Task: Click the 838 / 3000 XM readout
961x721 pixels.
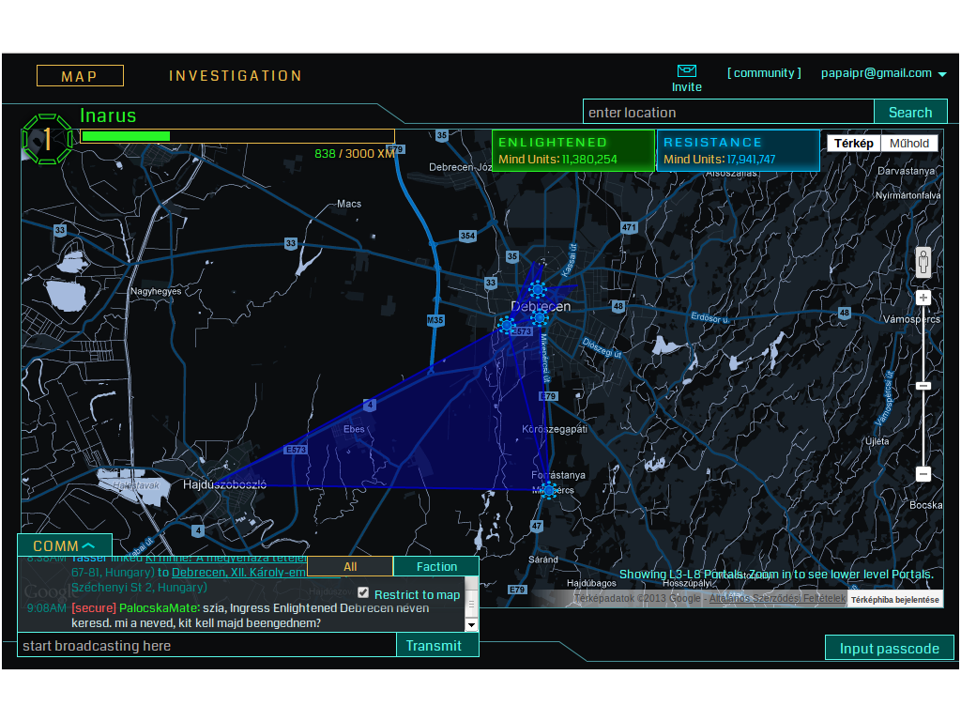Action: 354,153
